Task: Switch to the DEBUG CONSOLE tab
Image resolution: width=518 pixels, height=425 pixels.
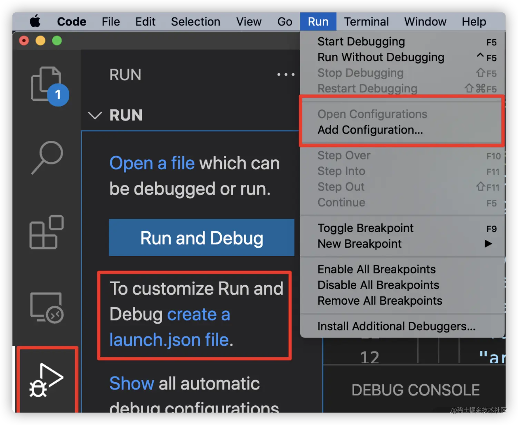Action: (x=416, y=390)
